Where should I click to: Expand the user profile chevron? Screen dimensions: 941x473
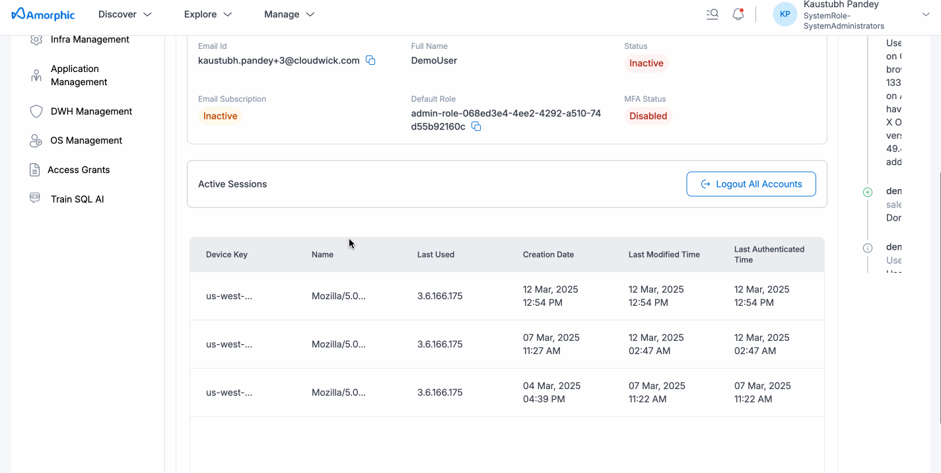[926, 14]
